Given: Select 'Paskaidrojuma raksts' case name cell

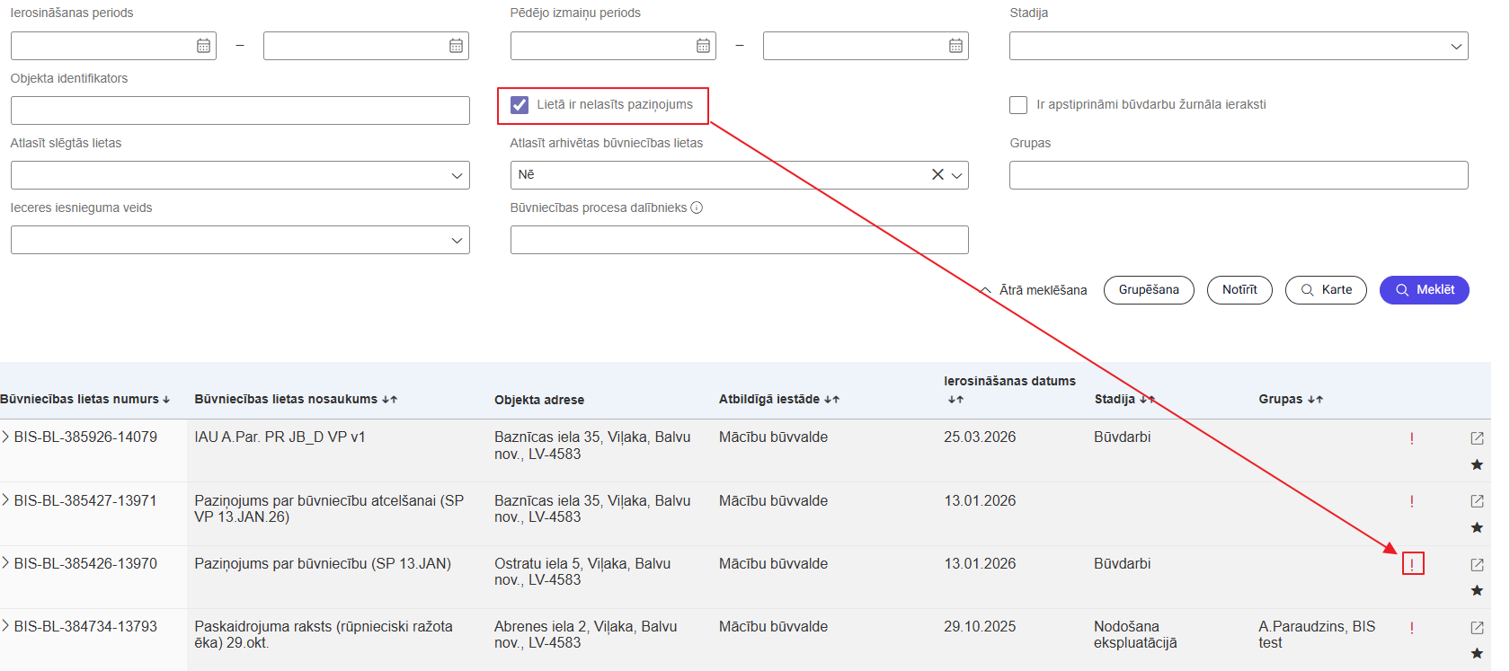Looking at the screenshot, I should [324, 634].
